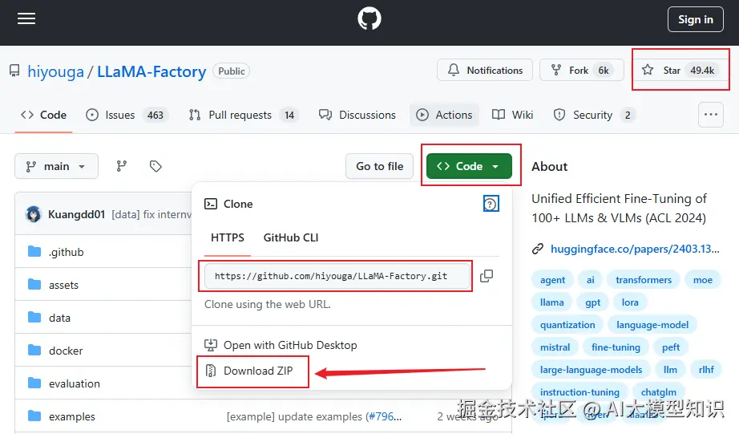Open the evaluation folder
This screenshot has width=739, height=434.
(x=75, y=384)
